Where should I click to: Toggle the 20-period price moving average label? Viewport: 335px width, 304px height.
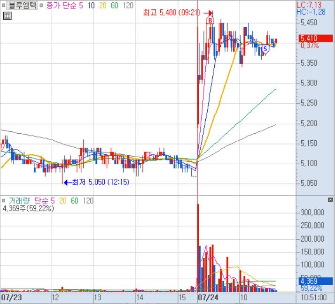coord(102,5)
